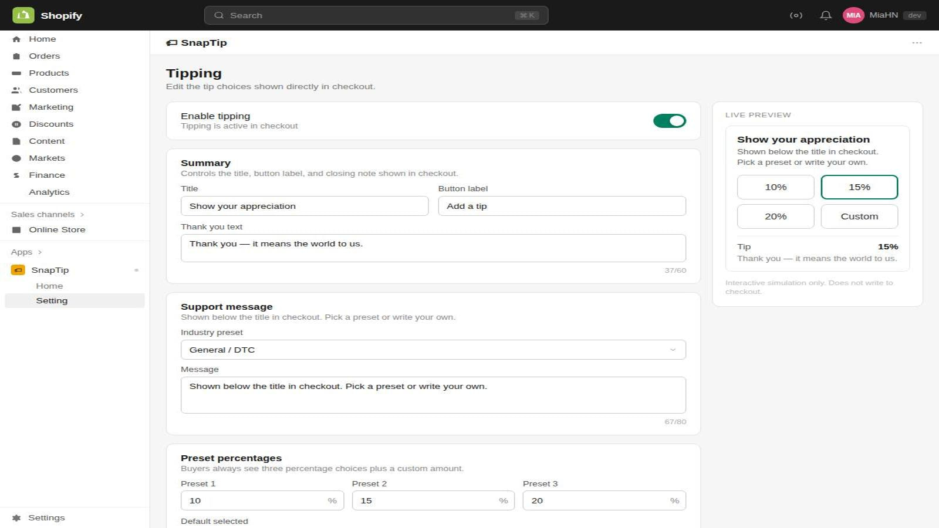Click the 'Show your appreciation' preview heading
The image size is (939, 528).
coord(803,140)
